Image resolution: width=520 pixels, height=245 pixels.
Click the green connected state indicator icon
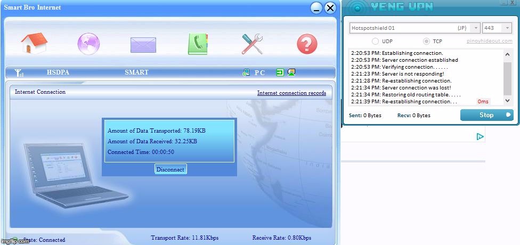[x=14, y=239]
